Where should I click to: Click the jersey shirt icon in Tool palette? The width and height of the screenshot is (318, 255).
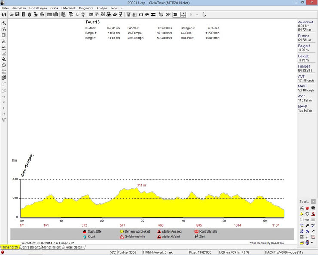point(307,214)
